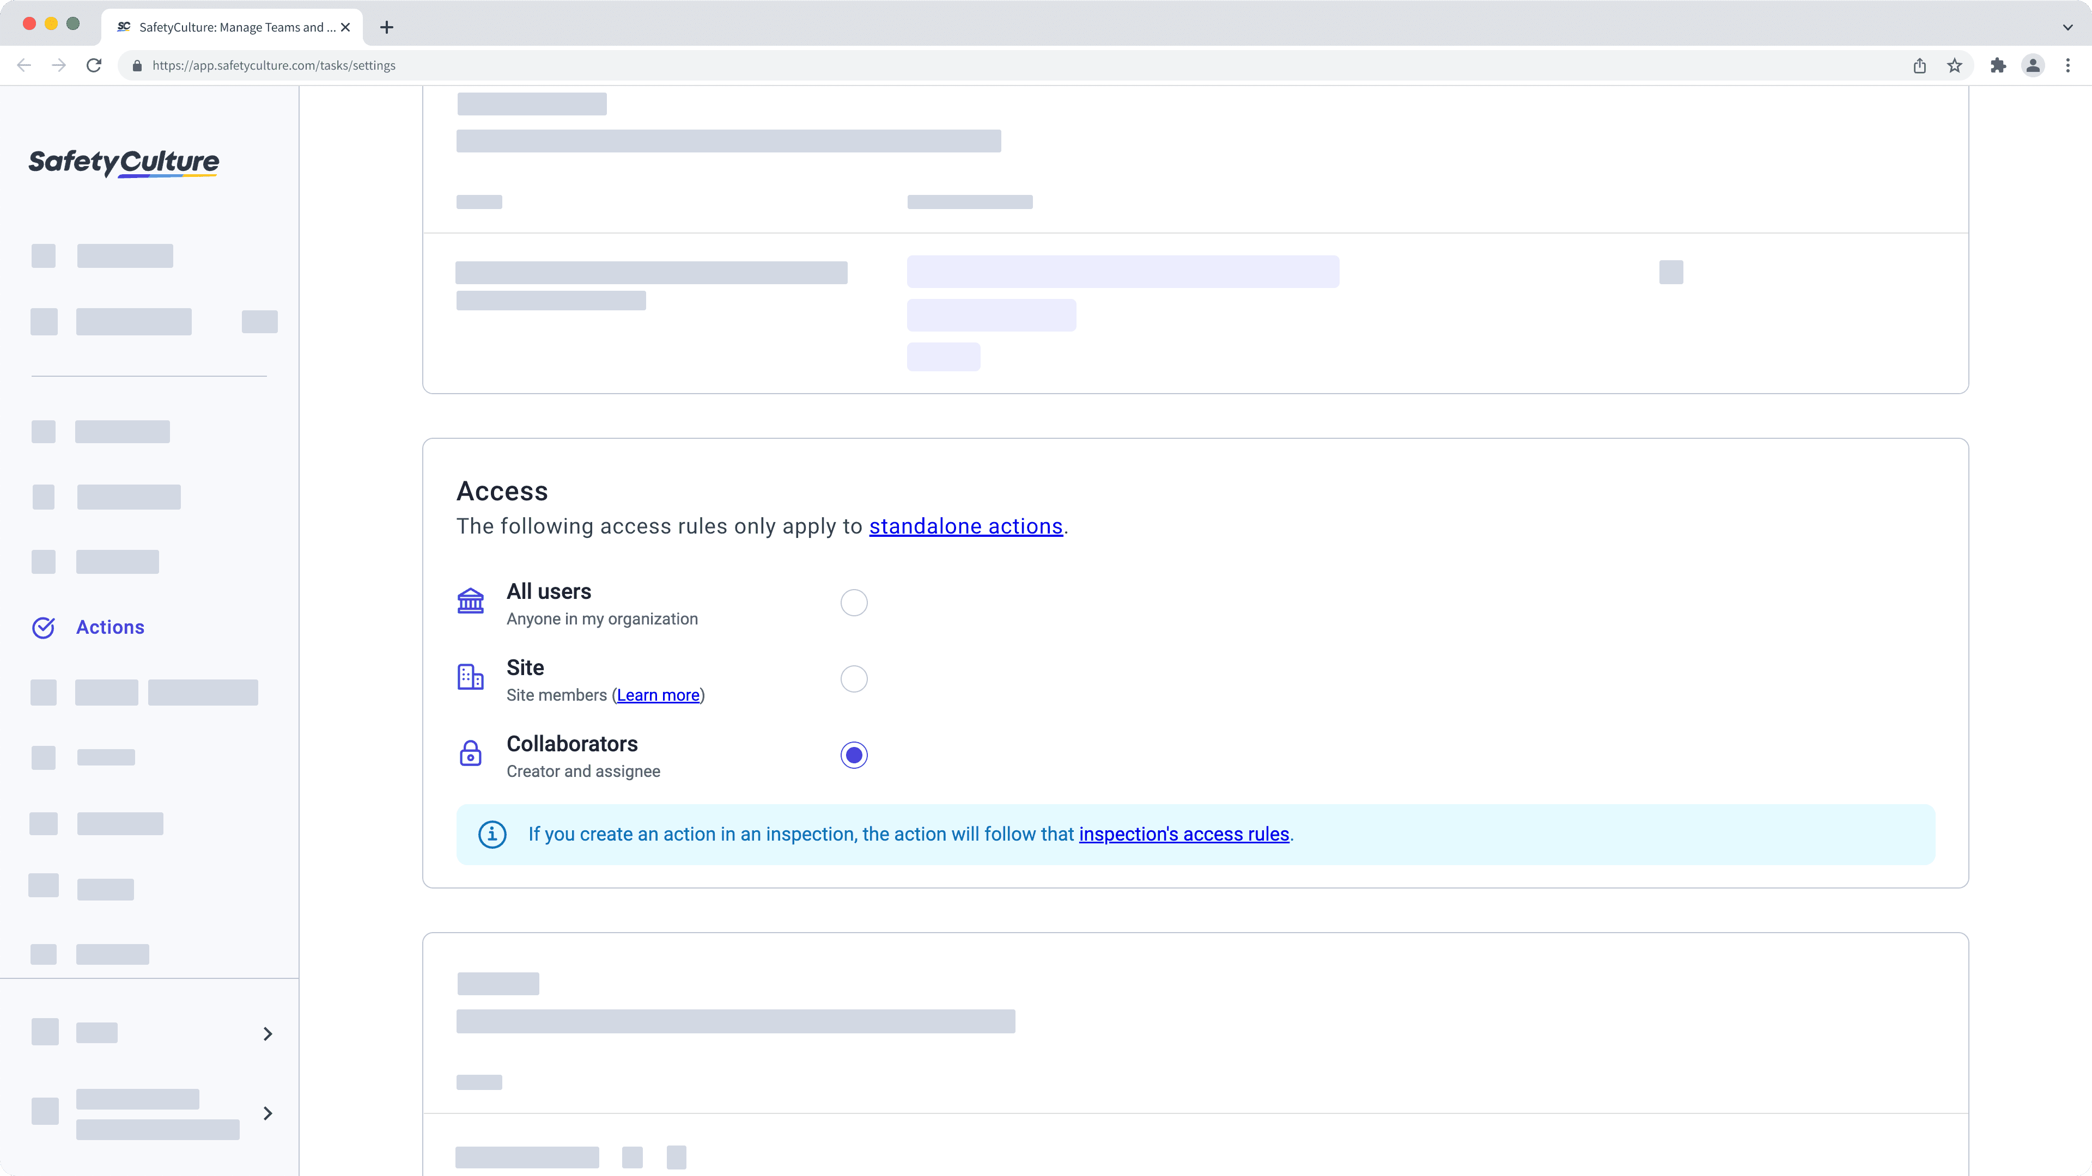Click the browser profile icon

point(2033,66)
